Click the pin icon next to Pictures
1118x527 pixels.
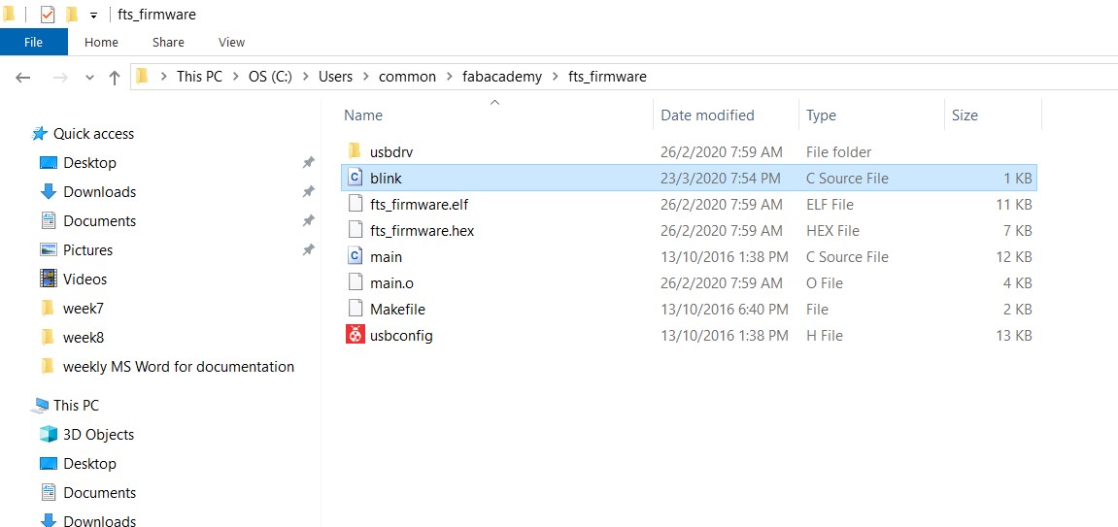coord(308,250)
